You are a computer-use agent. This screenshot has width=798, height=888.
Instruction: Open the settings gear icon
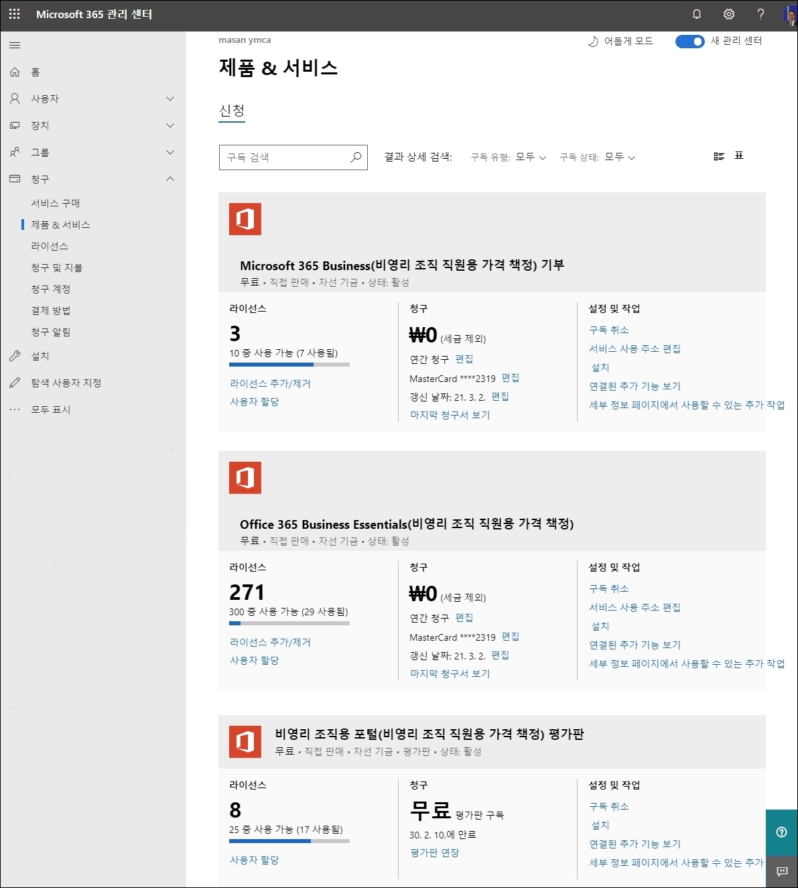pos(729,14)
